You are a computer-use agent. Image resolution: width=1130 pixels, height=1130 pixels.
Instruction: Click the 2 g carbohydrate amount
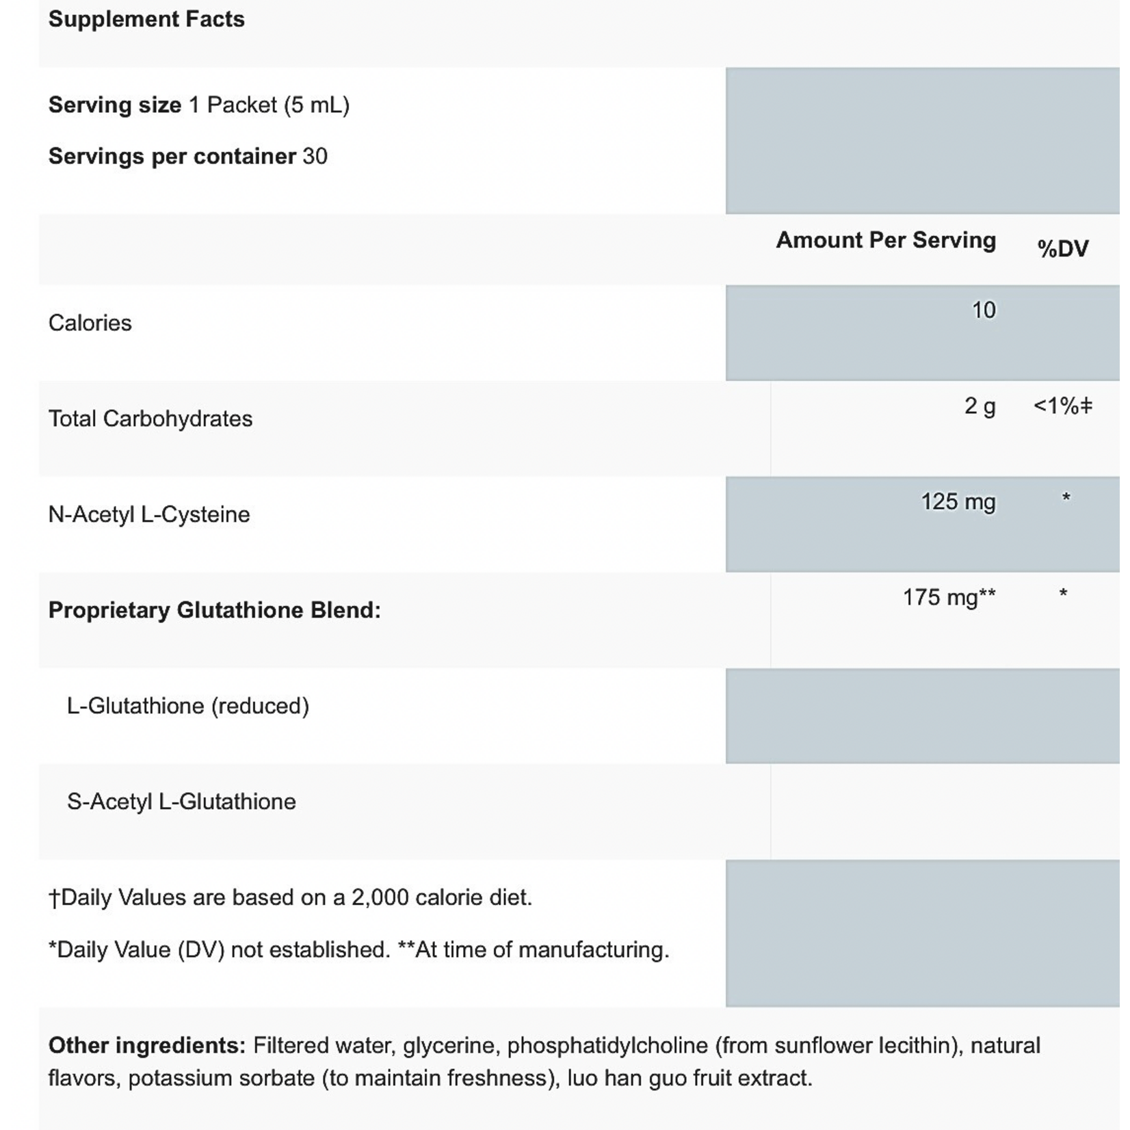(x=980, y=406)
